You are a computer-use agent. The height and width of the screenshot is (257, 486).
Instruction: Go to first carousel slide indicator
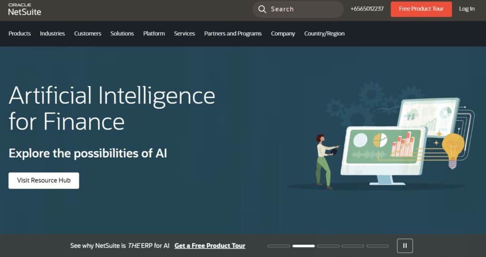click(279, 246)
